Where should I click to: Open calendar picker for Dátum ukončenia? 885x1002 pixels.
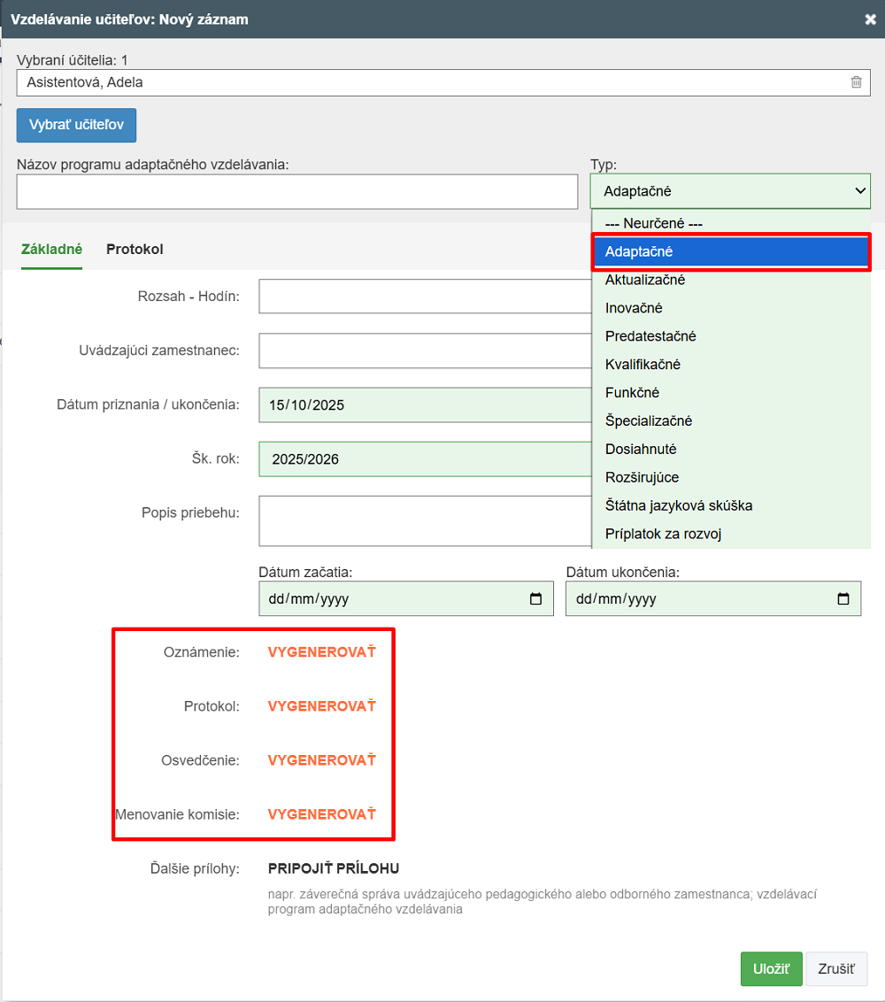(x=843, y=598)
